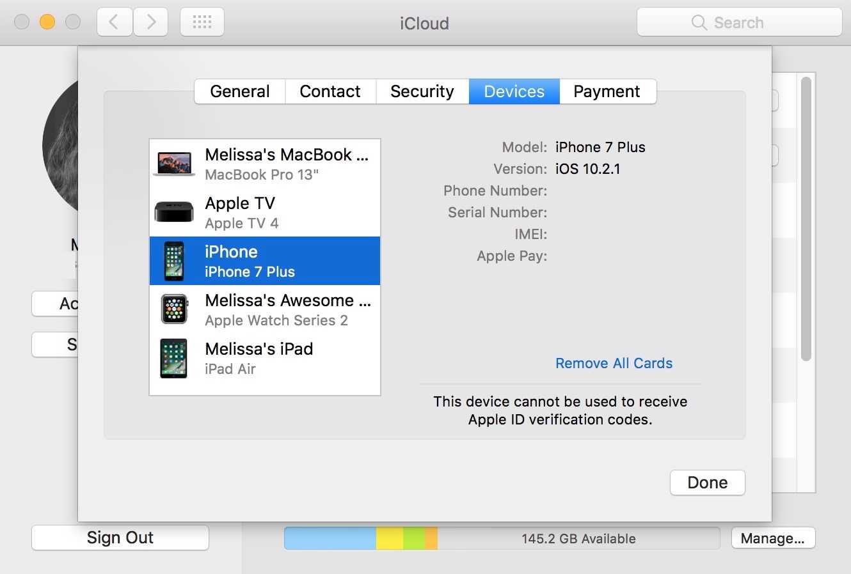The image size is (851, 574).
Task: Click the search magnifier icon
Action: click(699, 23)
